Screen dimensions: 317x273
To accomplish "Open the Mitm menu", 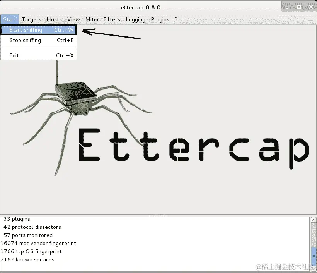I will 92,19.
